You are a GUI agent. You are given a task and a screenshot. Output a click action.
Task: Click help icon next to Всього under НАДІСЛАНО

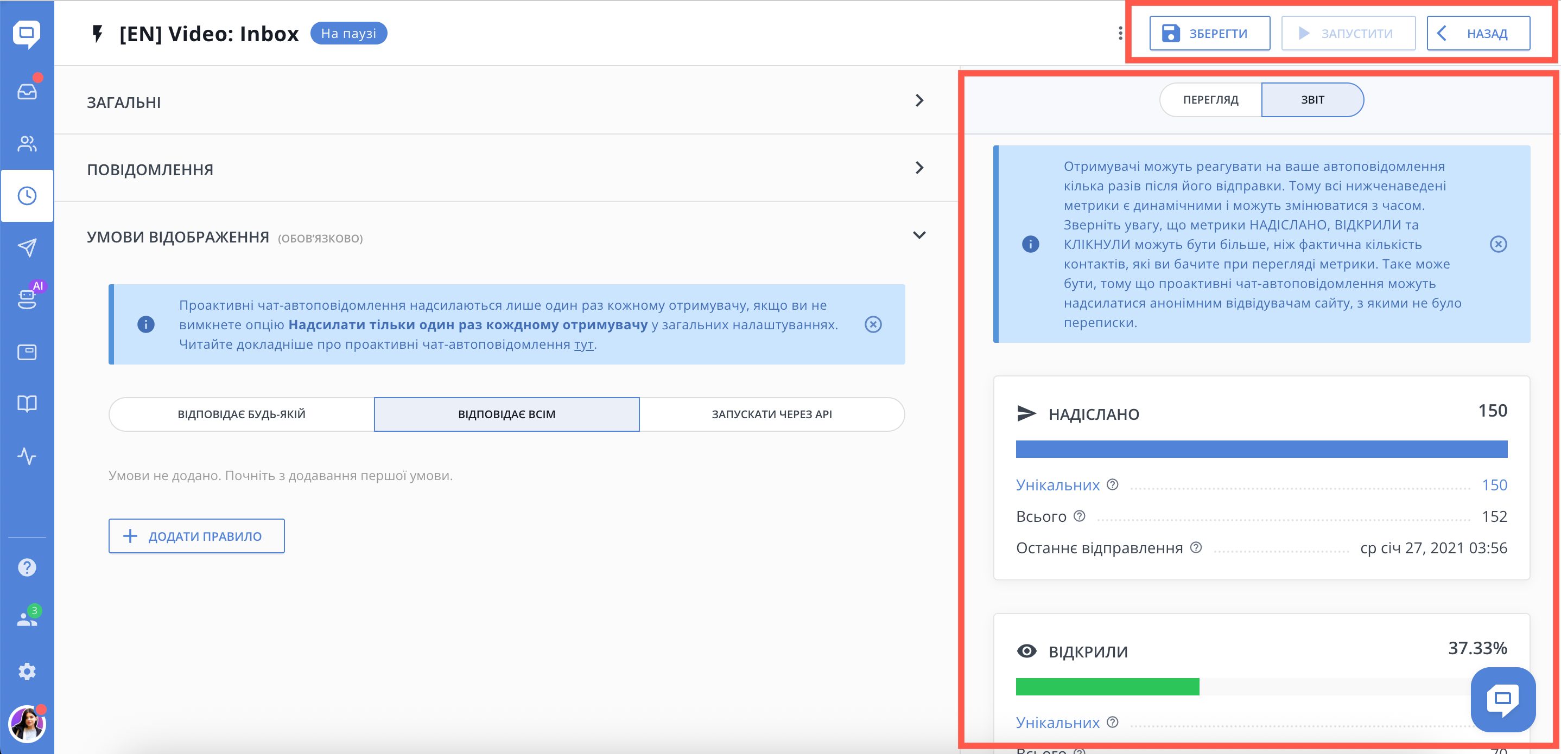(1079, 516)
